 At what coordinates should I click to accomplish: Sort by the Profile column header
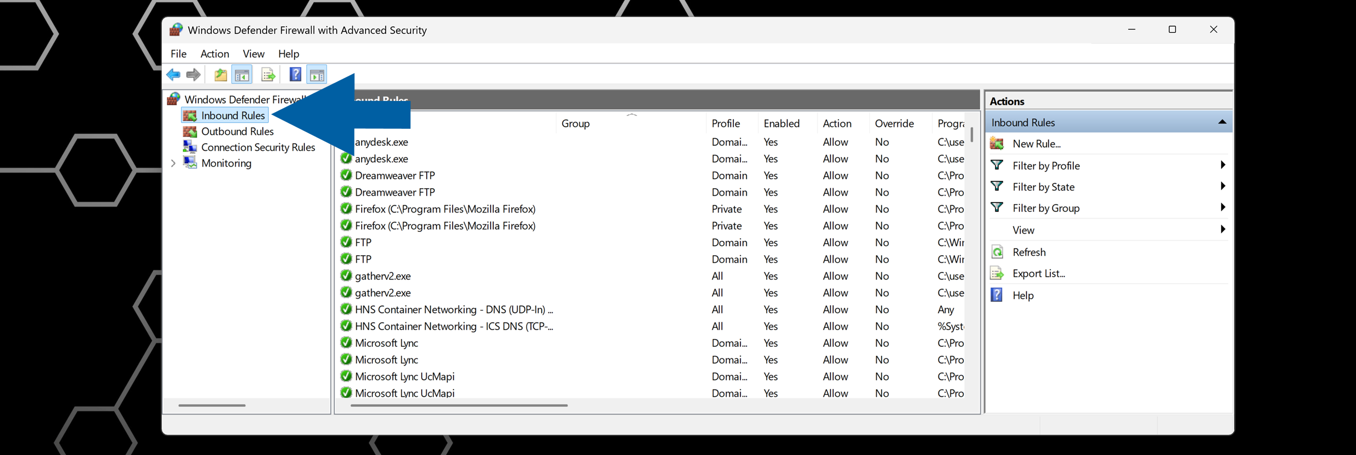732,123
